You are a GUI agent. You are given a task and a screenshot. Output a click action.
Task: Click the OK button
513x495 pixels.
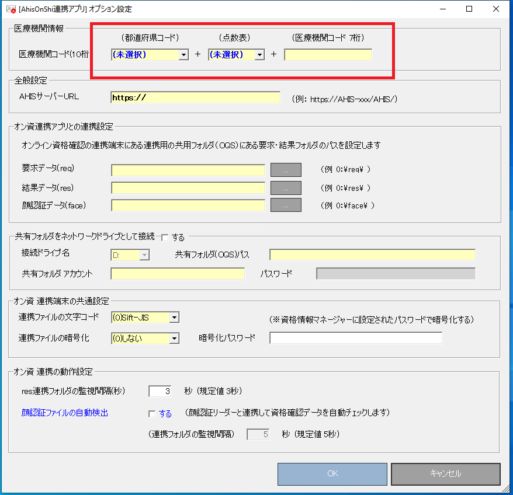[332, 474]
